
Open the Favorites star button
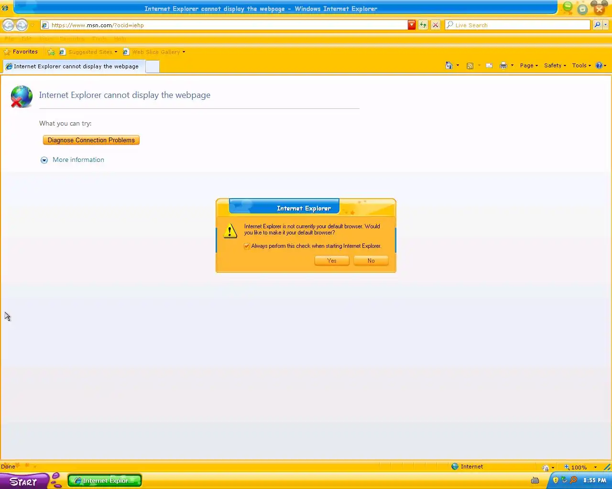click(x=21, y=52)
